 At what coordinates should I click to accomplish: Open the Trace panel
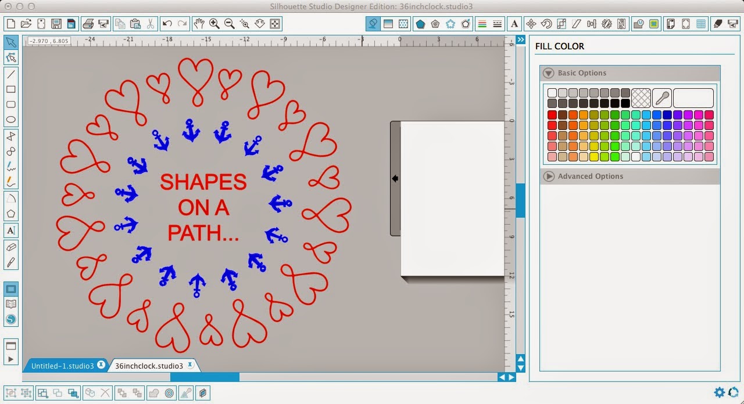[x=654, y=24]
